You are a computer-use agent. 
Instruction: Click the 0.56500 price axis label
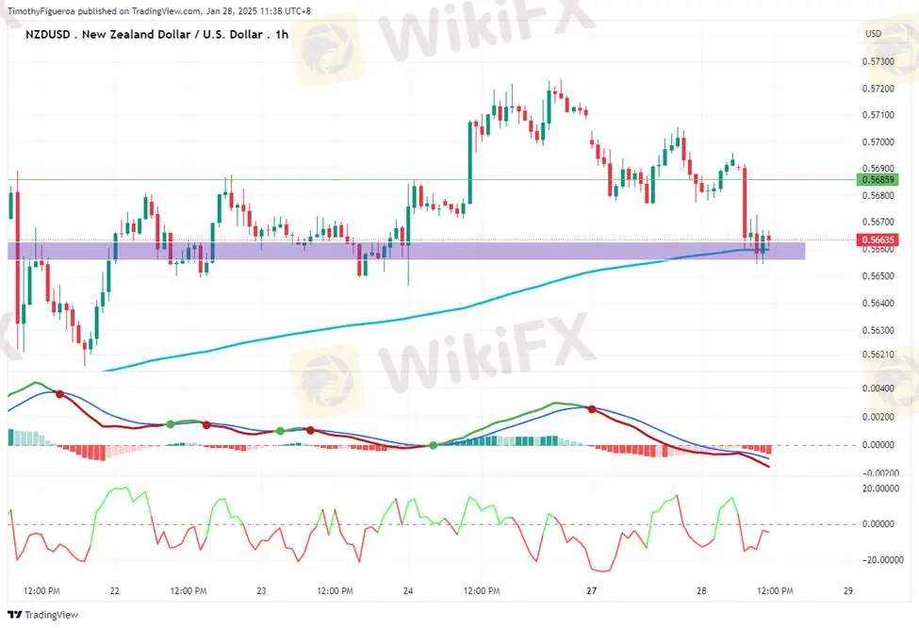pyautogui.click(x=878, y=275)
